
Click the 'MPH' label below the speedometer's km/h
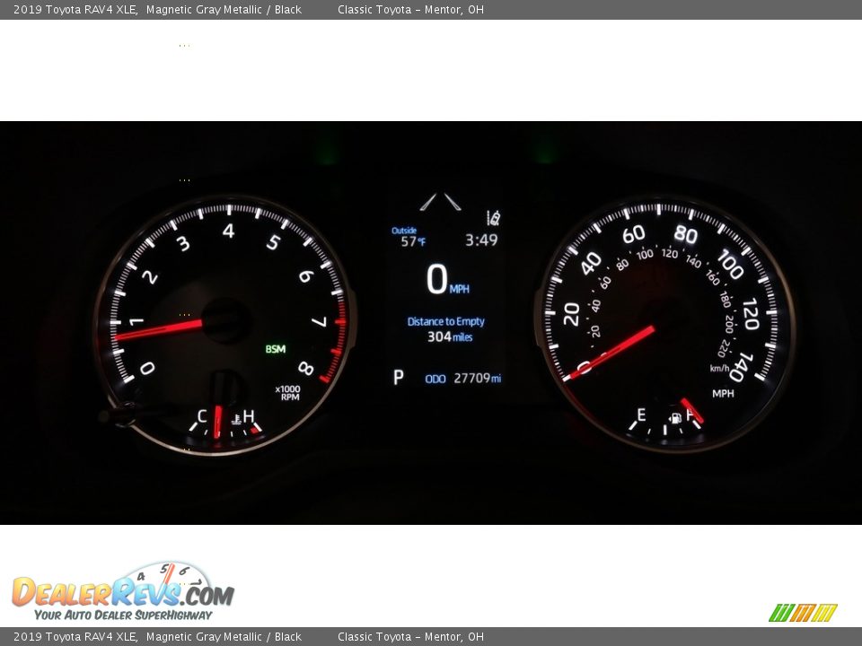(723, 393)
